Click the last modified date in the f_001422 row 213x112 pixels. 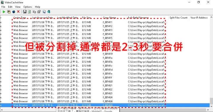pos(68,90)
